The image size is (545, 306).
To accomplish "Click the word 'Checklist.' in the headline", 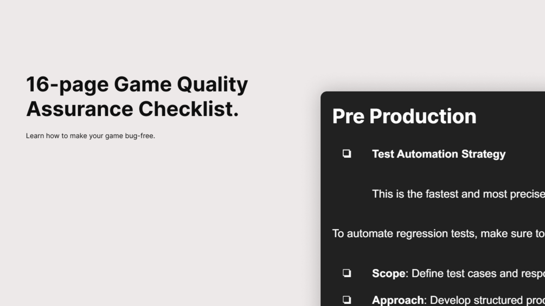I will (189, 109).
